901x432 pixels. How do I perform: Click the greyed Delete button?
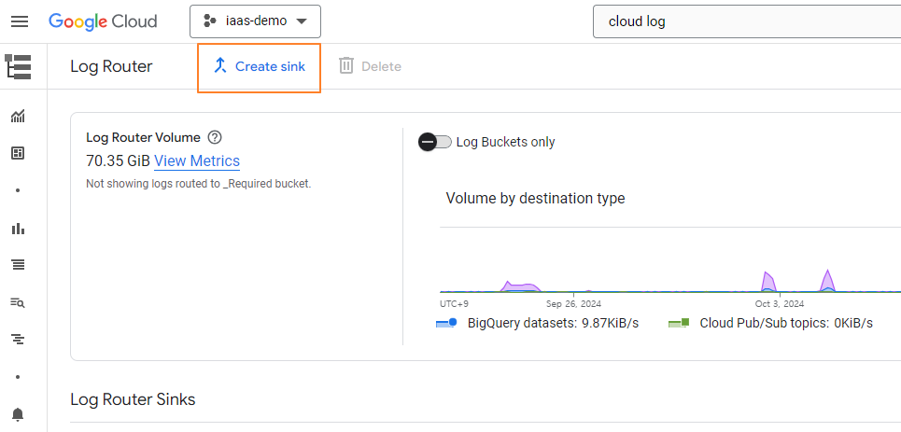(370, 66)
